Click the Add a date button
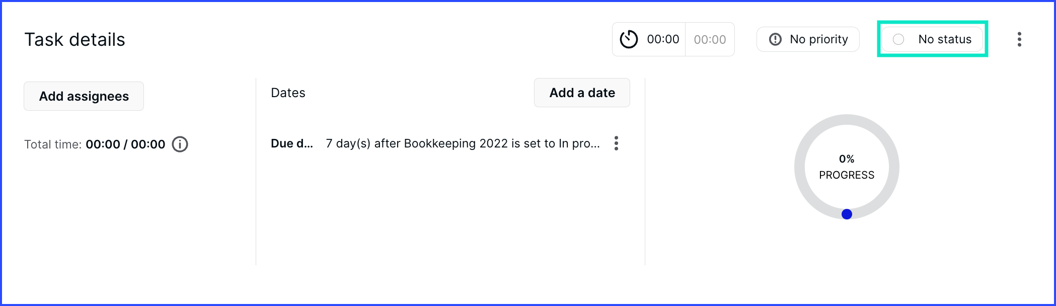The width and height of the screenshot is (1056, 306). tap(582, 93)
